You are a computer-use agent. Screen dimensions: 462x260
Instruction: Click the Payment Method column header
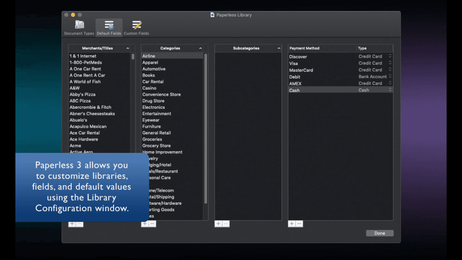322,48
